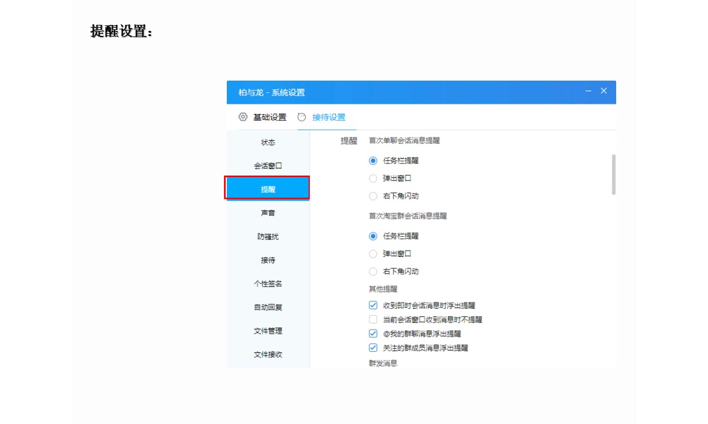Screen dimensions: 708x424
Task: Select 个性签名 in the sidebar
Action: point(268,284)
